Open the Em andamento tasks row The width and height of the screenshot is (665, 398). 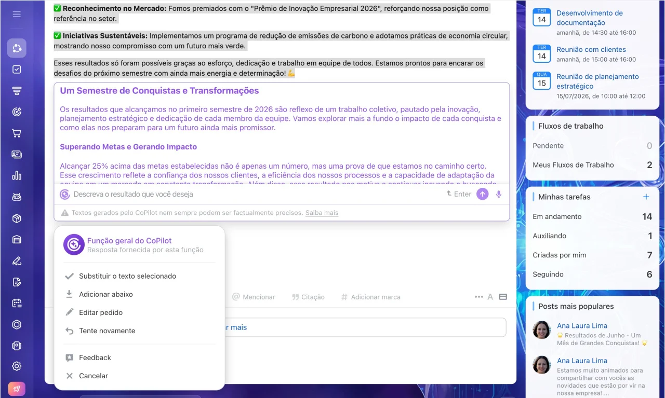[x=592, y=216]
